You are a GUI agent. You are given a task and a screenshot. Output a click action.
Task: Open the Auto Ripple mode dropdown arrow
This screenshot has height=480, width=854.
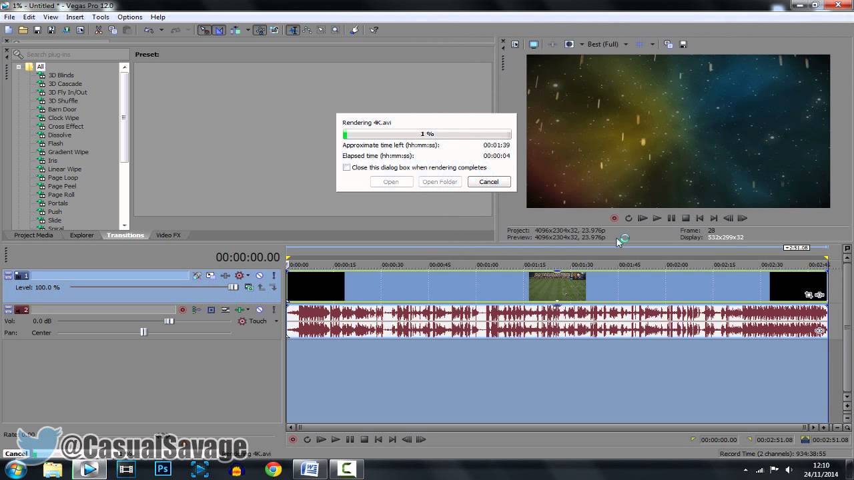click(x=248, y=30)
